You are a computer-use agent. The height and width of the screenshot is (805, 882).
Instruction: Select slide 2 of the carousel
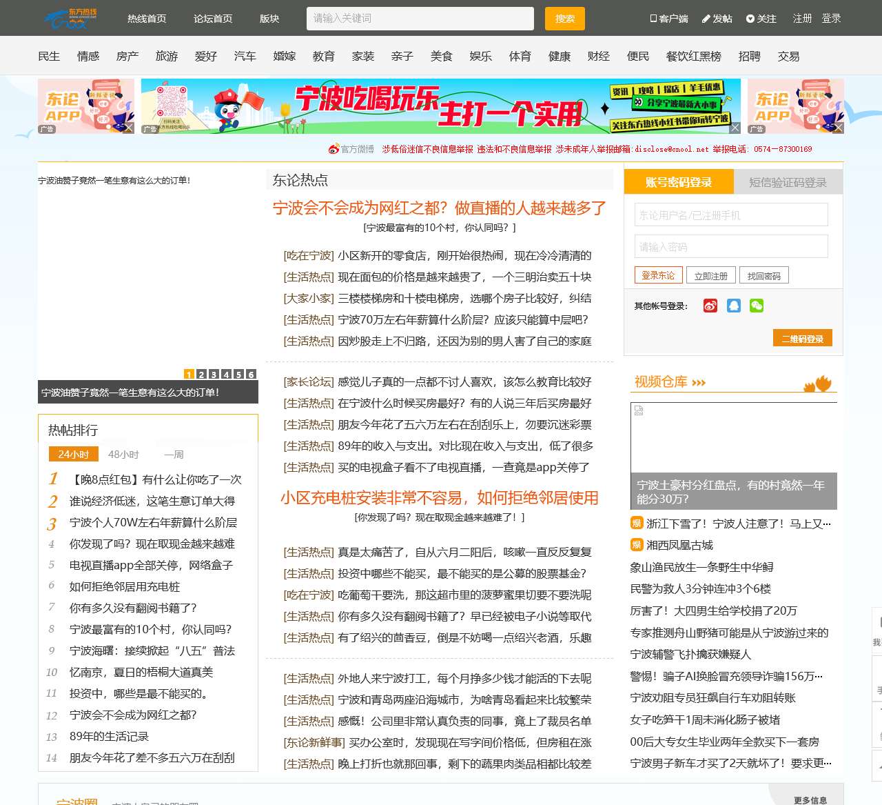tap(201, 374)
